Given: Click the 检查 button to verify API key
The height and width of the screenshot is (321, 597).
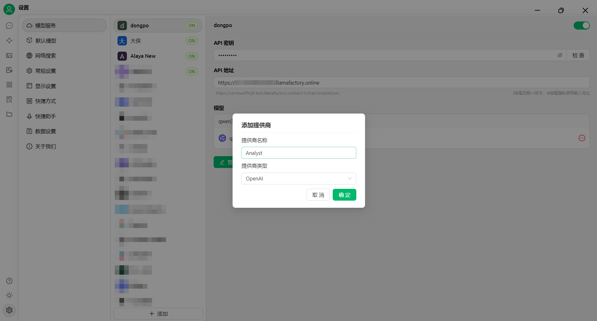Looking at the screenshot, I should (x=578, y=55).
